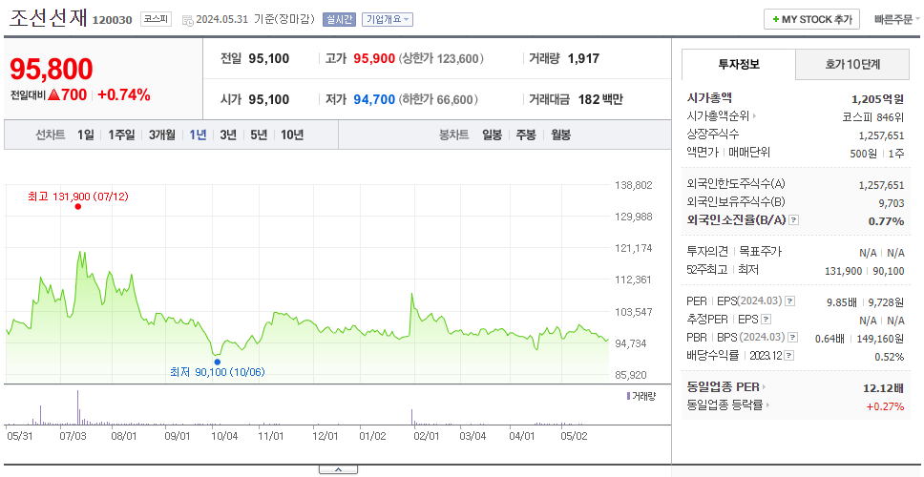The width and height of the screenshot is (924, 477).
Task: Expand 동일업종 PER arrow link
Action: (764, 387)
